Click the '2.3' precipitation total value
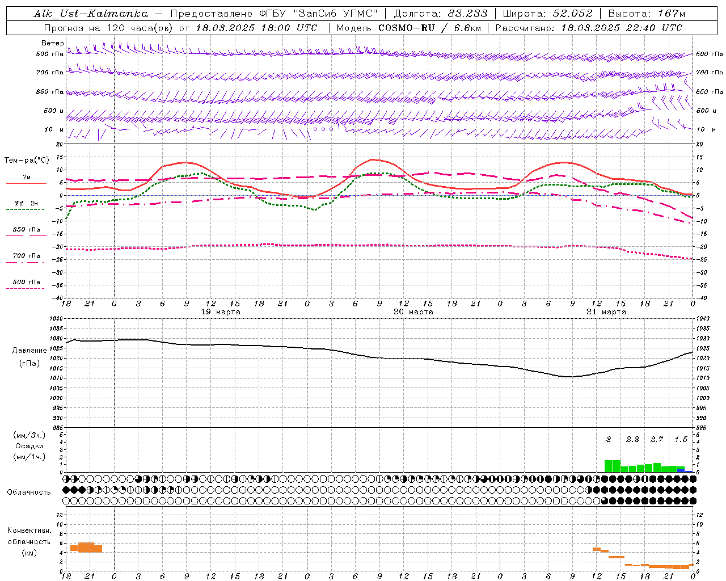 pos(632,439)
